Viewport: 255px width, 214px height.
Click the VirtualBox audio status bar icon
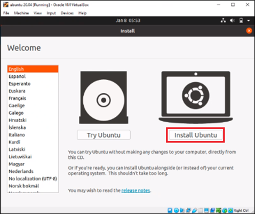click(182, 210)
